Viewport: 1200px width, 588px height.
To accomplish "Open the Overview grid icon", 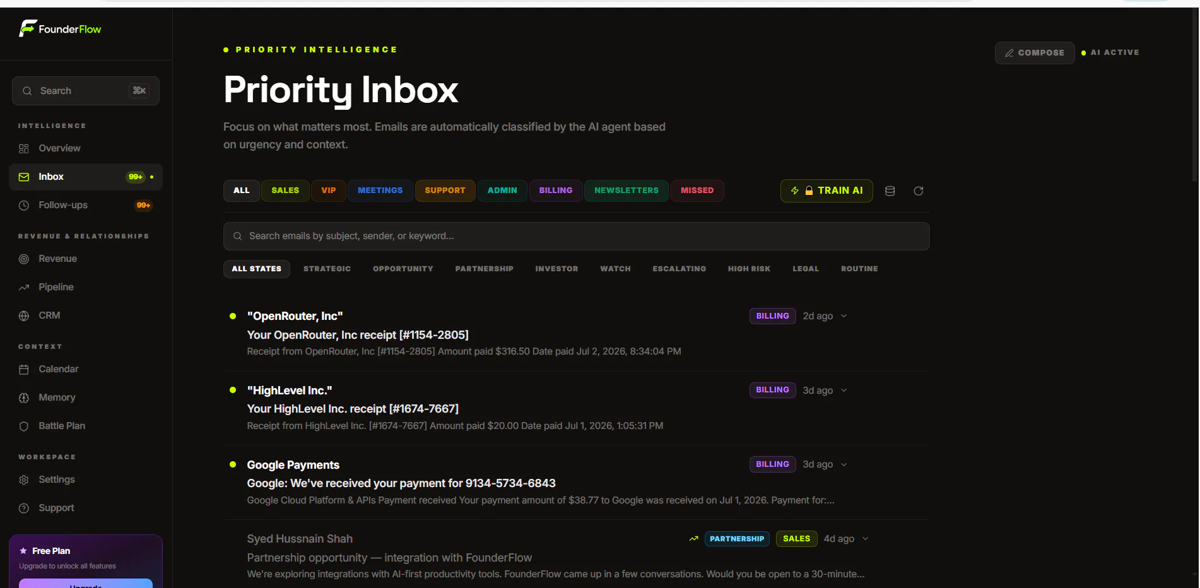I will coord(24,148).
